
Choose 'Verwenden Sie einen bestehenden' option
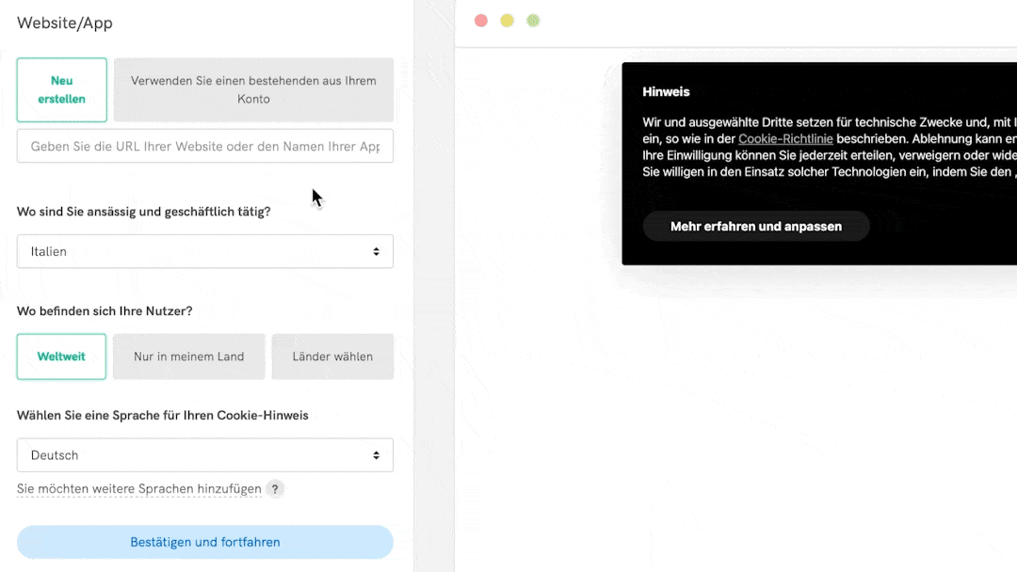(253, 90)
